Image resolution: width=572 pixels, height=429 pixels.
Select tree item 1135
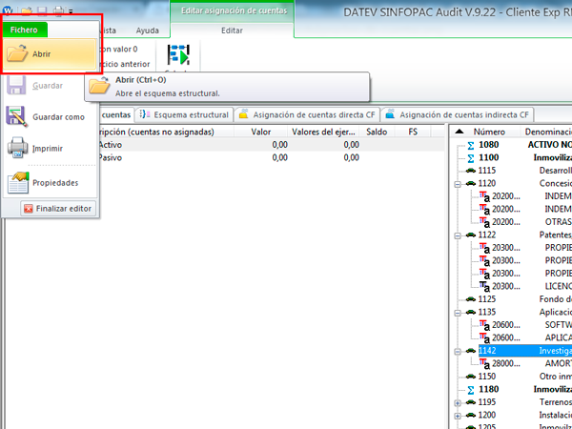pyautogui.click(x=487, y=312)
